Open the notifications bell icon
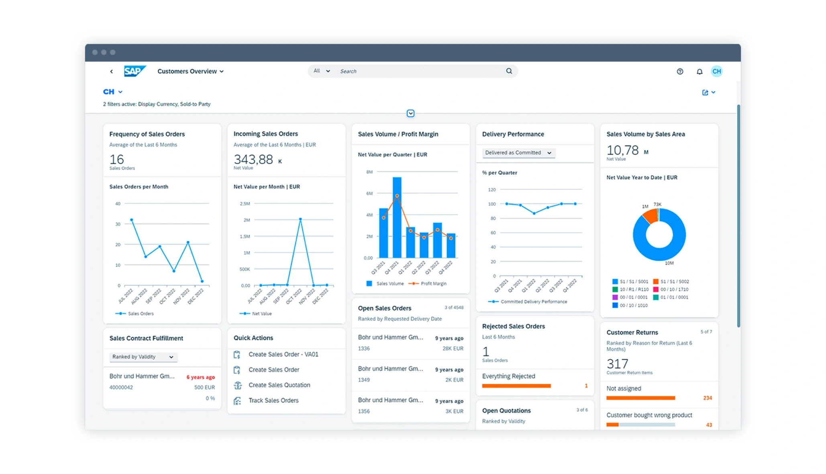826x474 pixels. click(699, 72)
